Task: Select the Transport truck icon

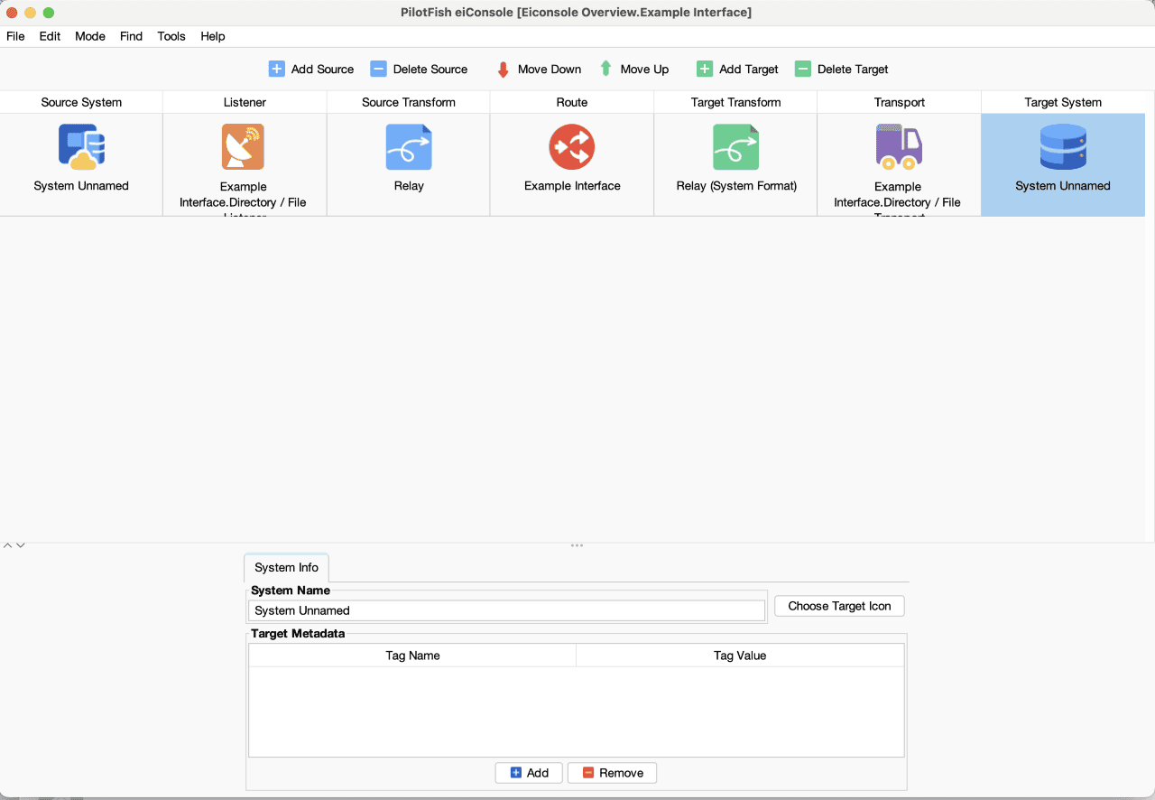Action: (899, 146)
